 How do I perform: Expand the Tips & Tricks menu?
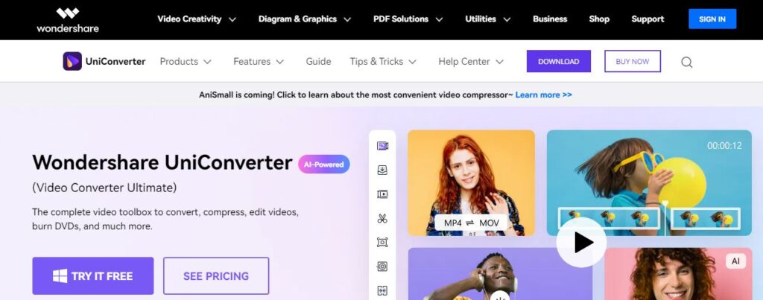tap(383, 62)
